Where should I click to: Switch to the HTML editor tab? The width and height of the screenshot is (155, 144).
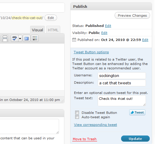(53, 30)
